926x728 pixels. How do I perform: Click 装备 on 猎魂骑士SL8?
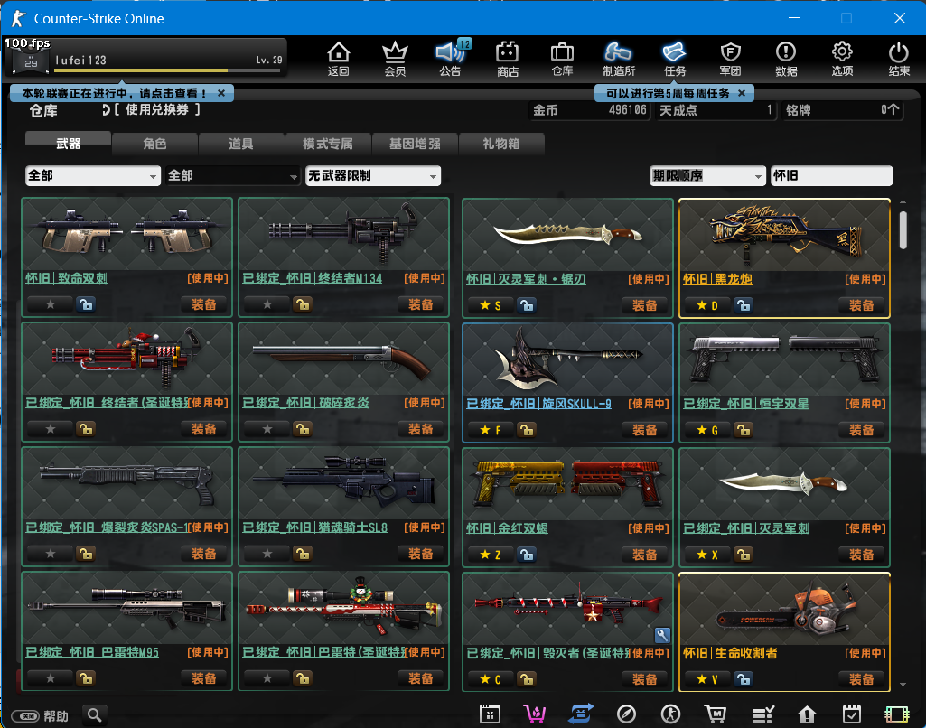[x=420, y=554]
